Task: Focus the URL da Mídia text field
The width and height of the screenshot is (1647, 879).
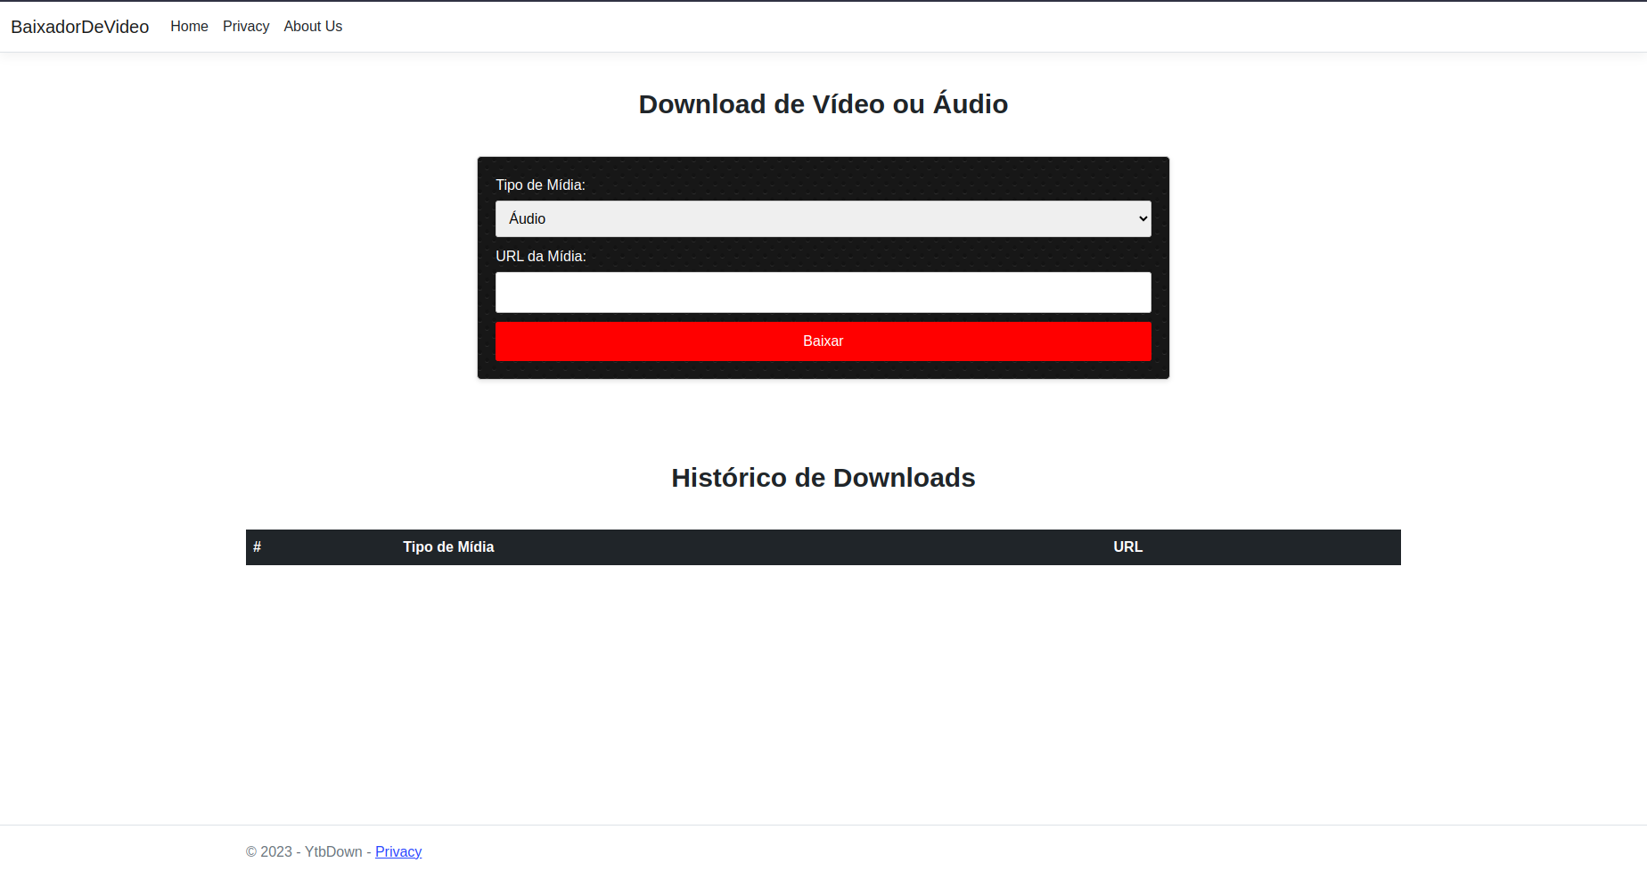Action: 823,292
